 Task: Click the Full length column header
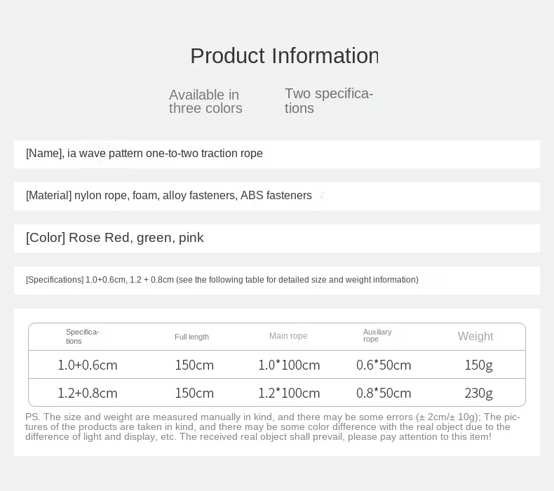coord(191,337)
